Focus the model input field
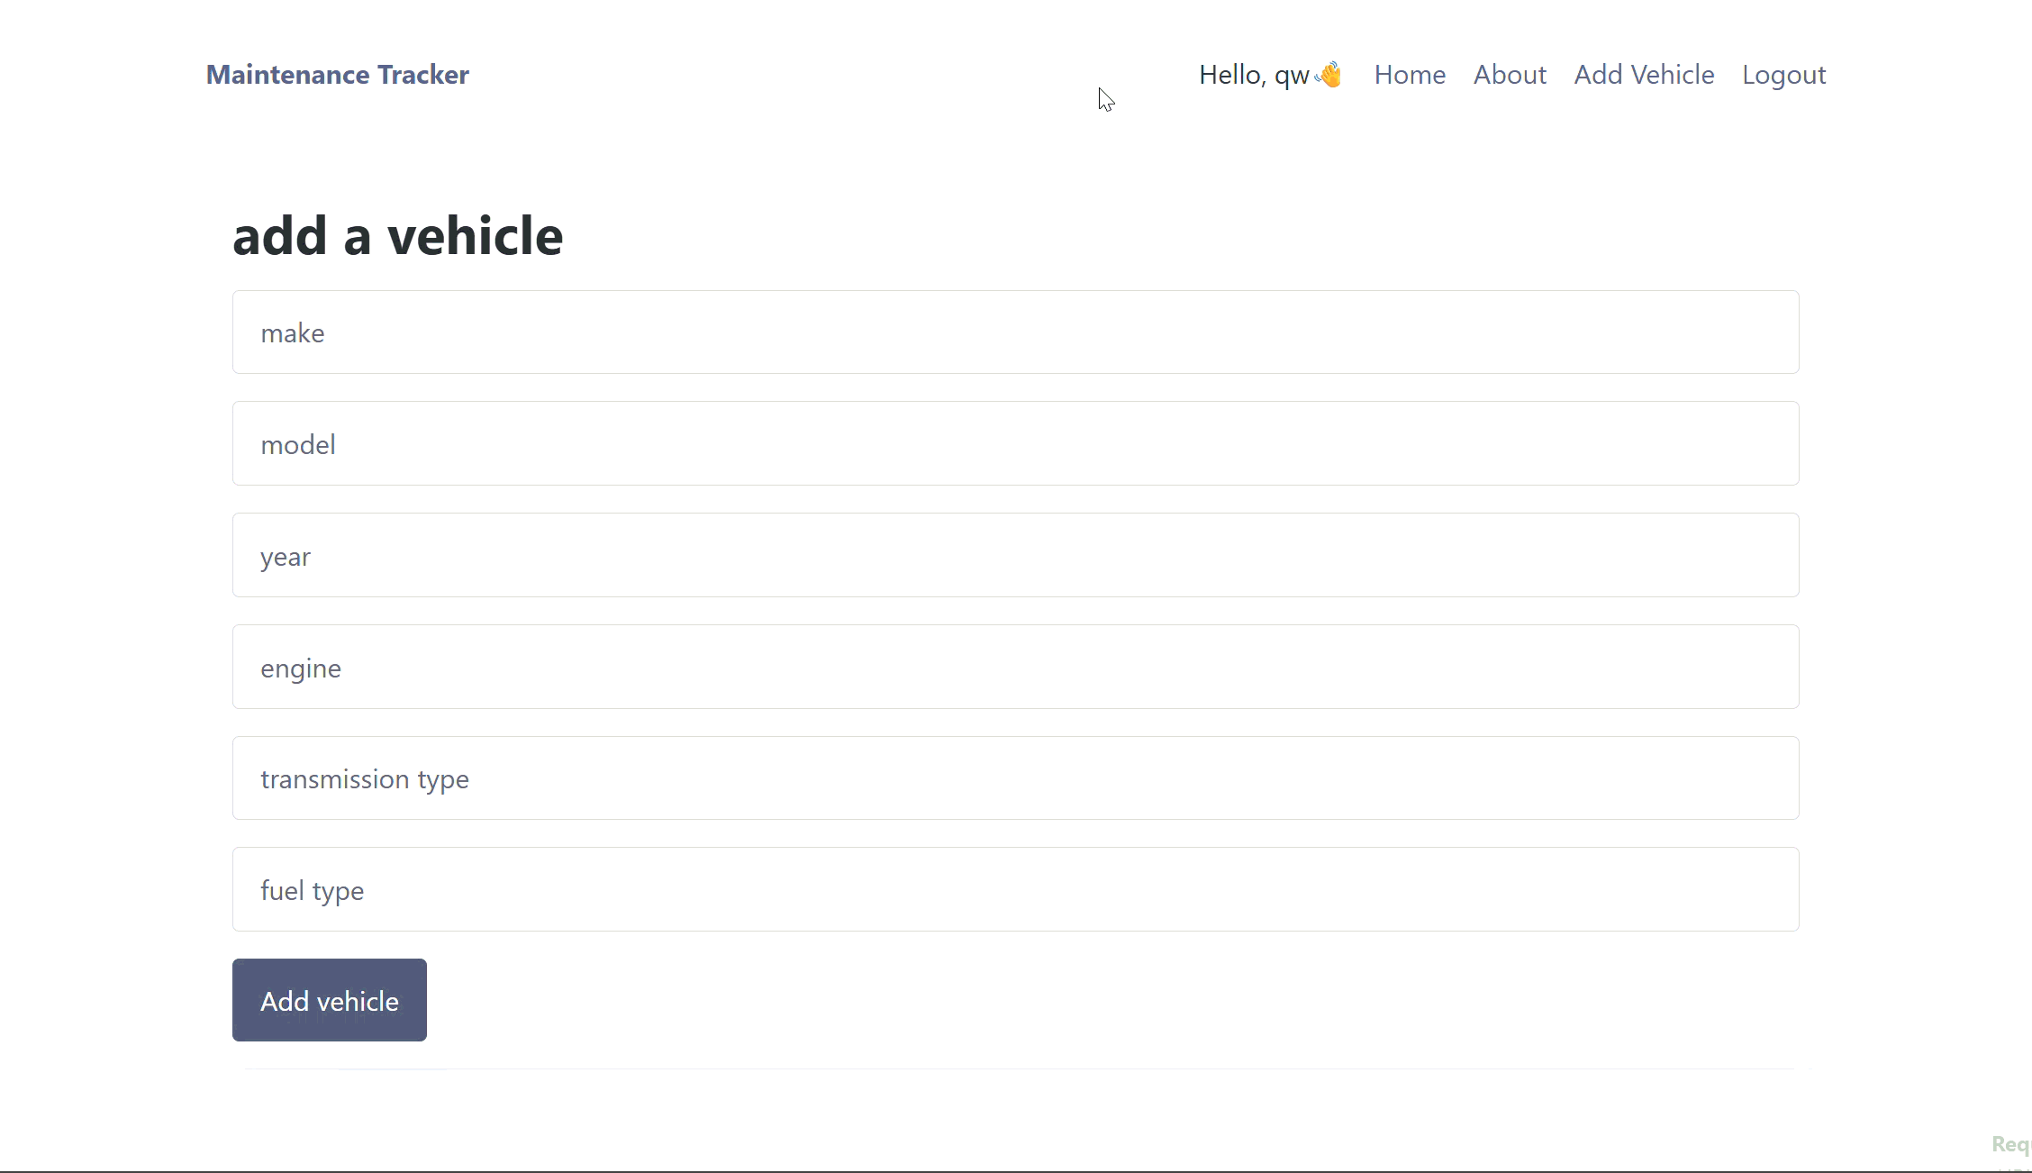This screenshot has height=1173, width=2032. [x=1015, y=443]
